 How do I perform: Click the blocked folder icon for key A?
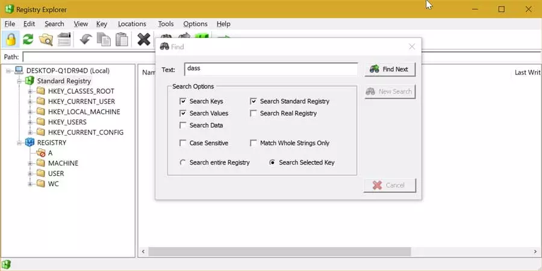[41, 153]
